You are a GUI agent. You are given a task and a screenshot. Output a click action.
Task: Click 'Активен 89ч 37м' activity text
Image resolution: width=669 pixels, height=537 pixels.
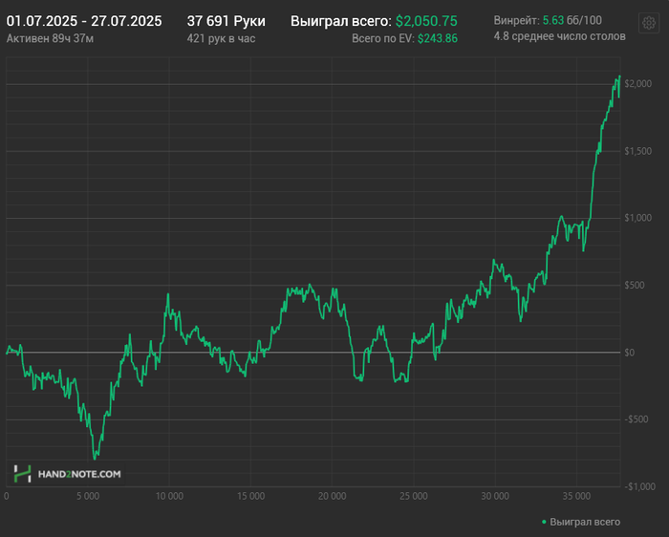[x=50, y=39]
